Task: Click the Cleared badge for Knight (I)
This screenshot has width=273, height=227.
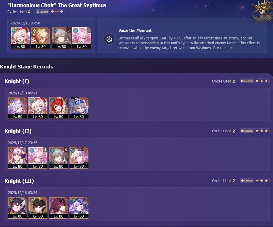Action: pyautogui.click(x=247, y=81)
